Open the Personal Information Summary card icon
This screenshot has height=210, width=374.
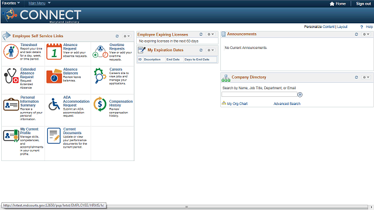click(x=11, y=104)
